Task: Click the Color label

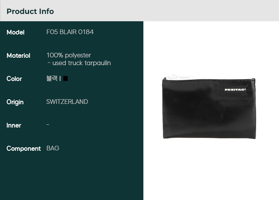Action: pyautogui.click(x=14, y=79)
